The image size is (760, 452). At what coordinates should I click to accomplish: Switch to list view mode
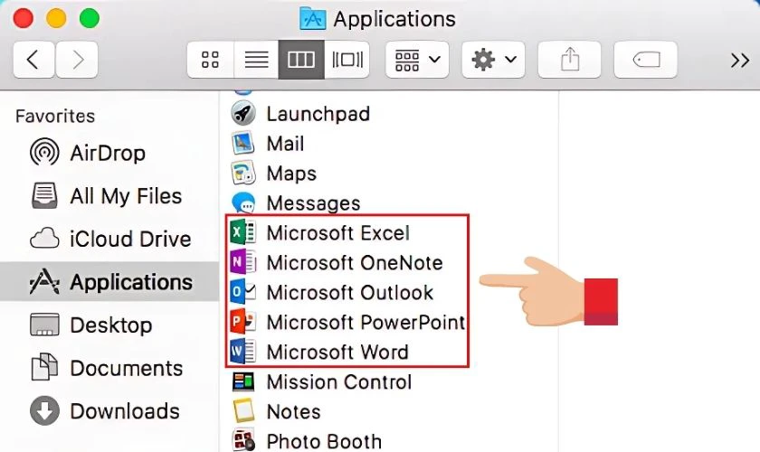point(256,61)
